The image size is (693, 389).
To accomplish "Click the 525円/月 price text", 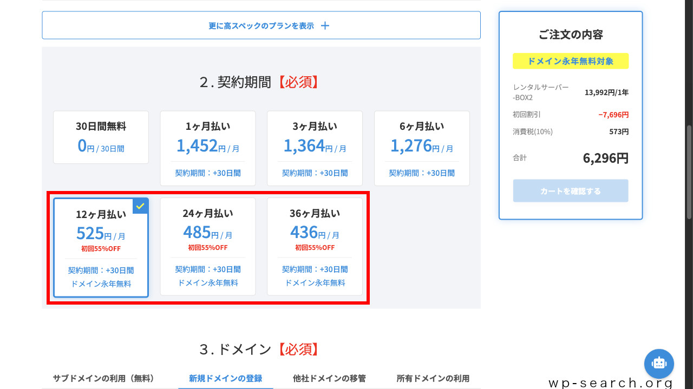I will [101, 234].
